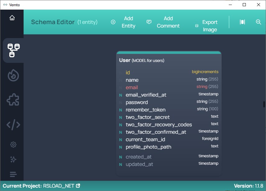Open the home icon in sidebar
Image resolution: width=266 pixels, height=191 pixels.
coord(12,18)
